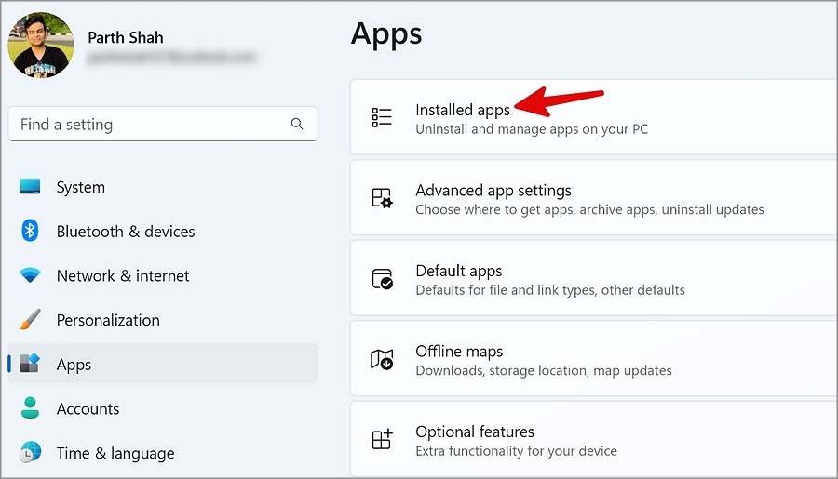
Task: Go to Time & language settings
Action: [x=115, y=453]
